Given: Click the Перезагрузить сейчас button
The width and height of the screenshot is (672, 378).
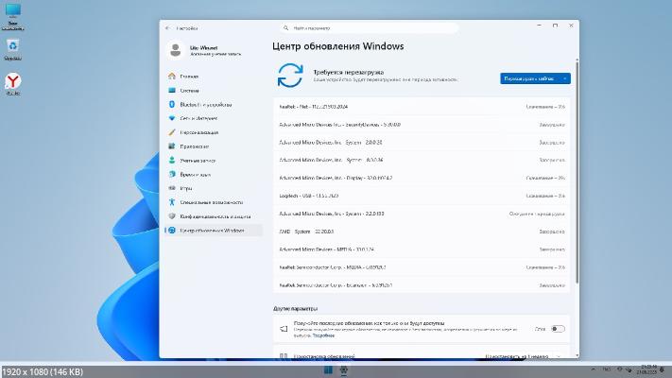Looking at the screenshot, I should click(529, 78).
